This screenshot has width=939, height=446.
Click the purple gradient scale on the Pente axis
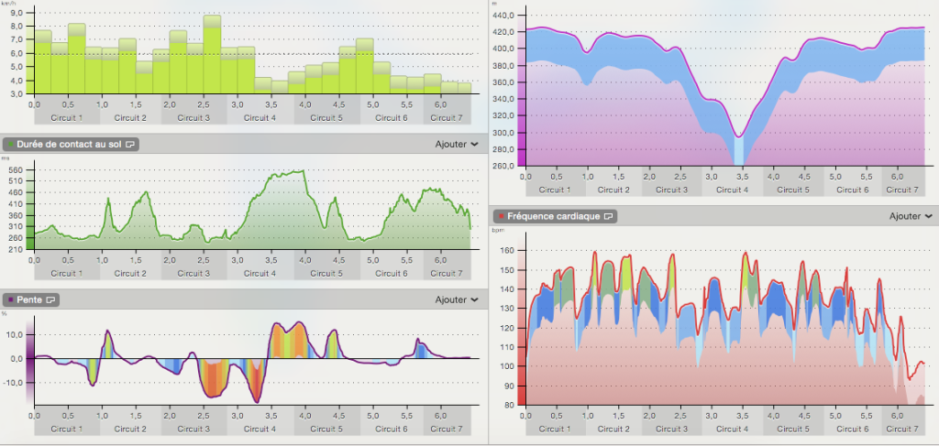pos(29,357)
